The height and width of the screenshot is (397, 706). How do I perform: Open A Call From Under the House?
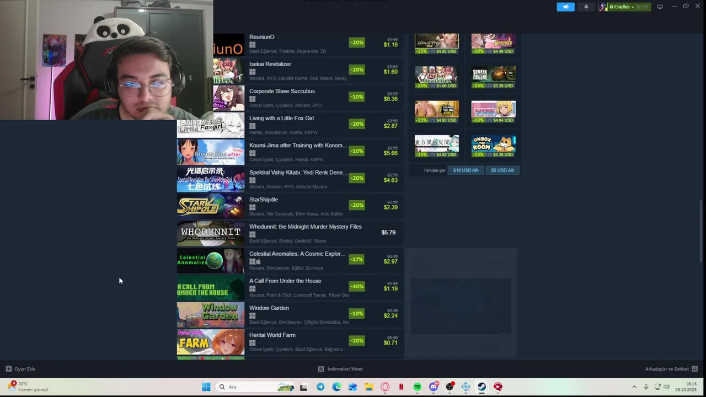(285, 281)
